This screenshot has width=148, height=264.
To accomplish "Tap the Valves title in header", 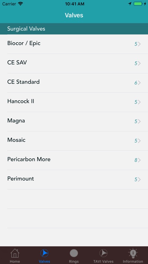I will tap(74, 15).
